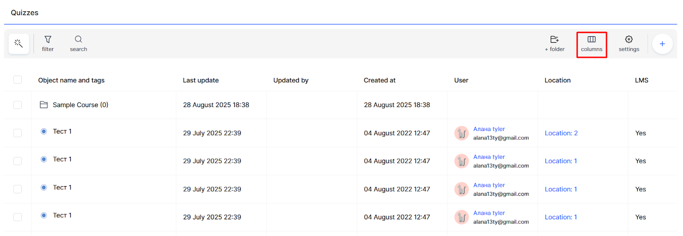Image resolution: width=683 pixels, height=236 pixels.
Task: Click the first Алана tyler user avatar
Action: click(x=461, y=133)
